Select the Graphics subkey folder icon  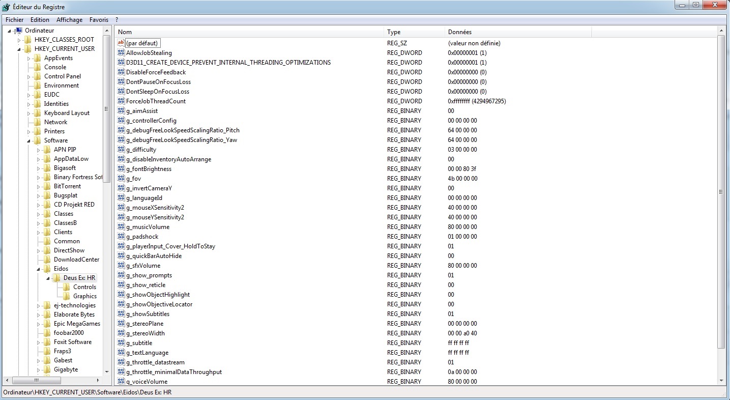(x=67, y=296)
